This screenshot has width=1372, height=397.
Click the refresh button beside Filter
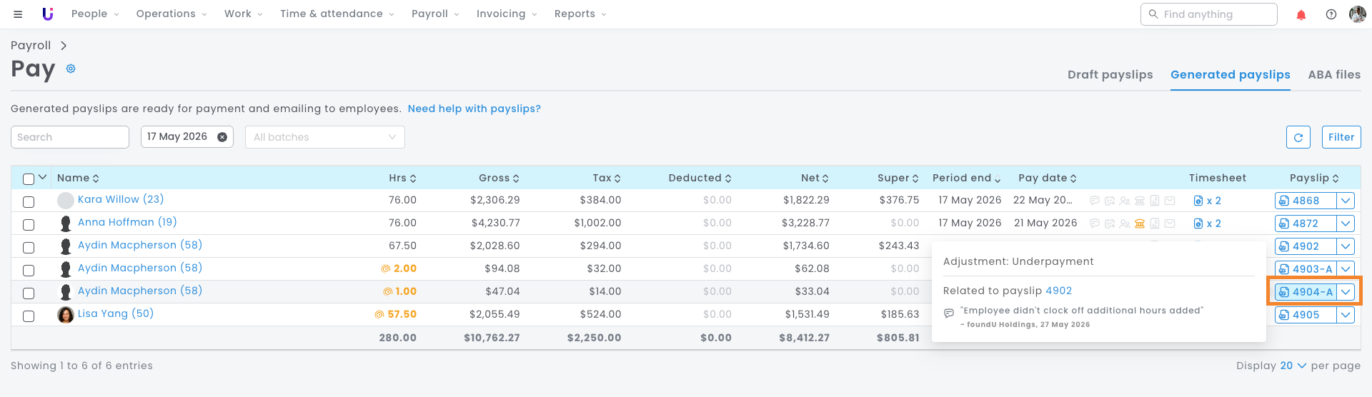(x=1298, y=137)
